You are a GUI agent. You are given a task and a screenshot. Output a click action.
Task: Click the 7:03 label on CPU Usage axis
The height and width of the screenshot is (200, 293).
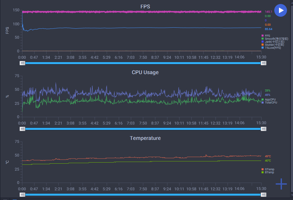tap(131, 123)
